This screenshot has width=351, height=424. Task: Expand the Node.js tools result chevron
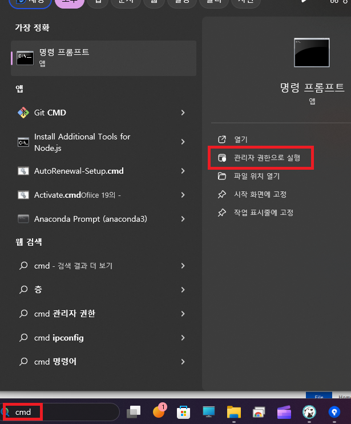[183, 142]
